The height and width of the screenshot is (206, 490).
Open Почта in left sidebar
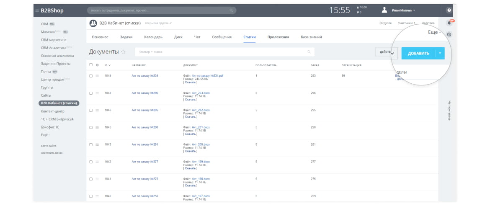46,72
